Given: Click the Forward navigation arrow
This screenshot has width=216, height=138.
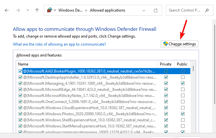Looking at the screenshot, I should pos(18,10).
